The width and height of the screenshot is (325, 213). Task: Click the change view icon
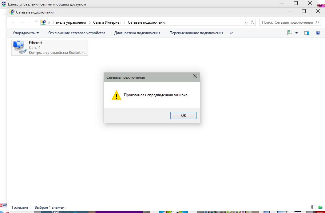click(x=290, y=33)
